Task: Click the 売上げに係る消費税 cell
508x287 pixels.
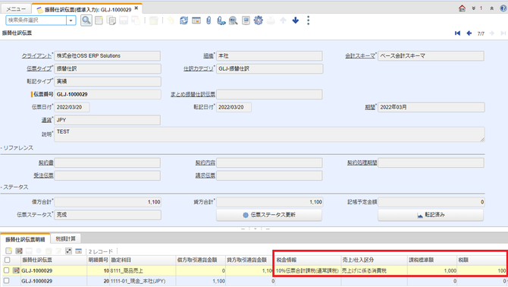Action: click(x=375, y=270)
